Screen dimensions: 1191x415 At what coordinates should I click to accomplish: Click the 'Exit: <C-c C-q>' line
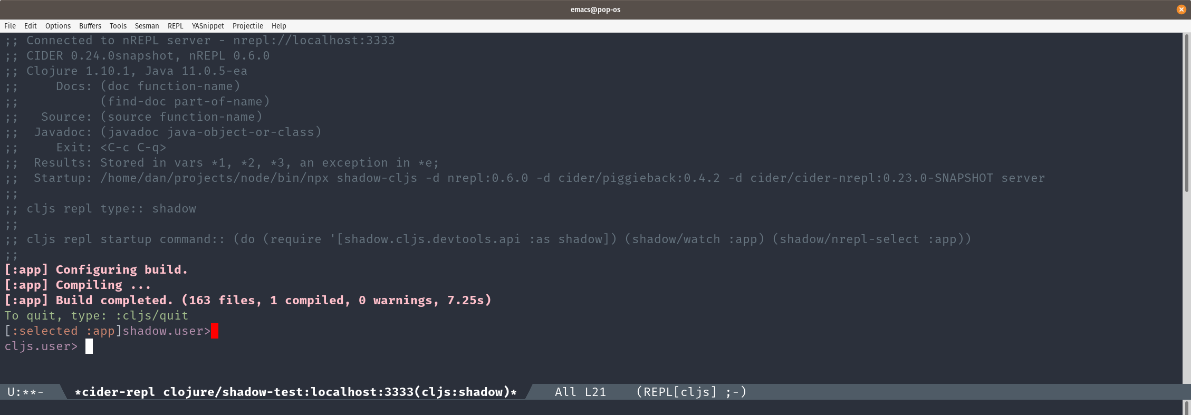(x=85, y=148)
